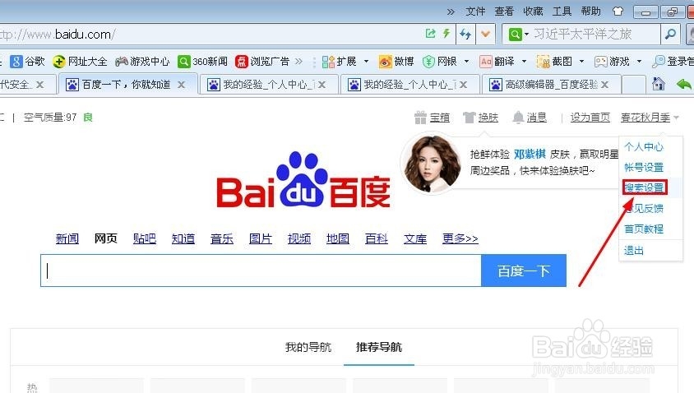Open the 翻译 dropdown arrow
Viewport: 694px width, 393px height.
point(525,62)
